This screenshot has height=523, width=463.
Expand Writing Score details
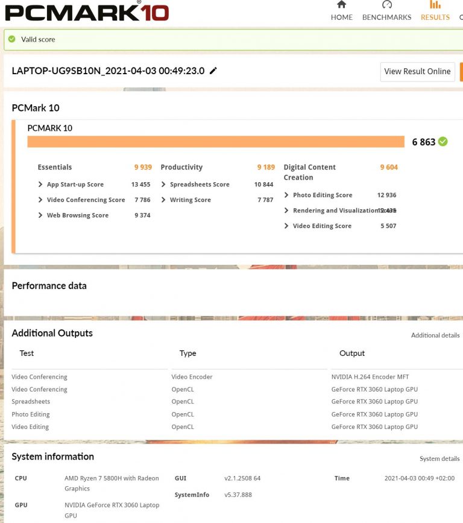tap(163, 200)
